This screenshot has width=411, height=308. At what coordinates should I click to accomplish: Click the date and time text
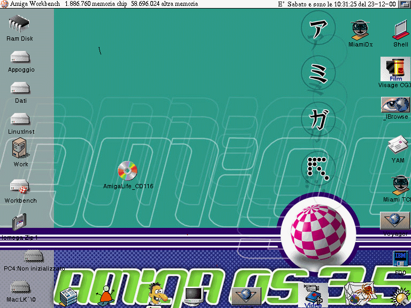(x=337, y=4)
